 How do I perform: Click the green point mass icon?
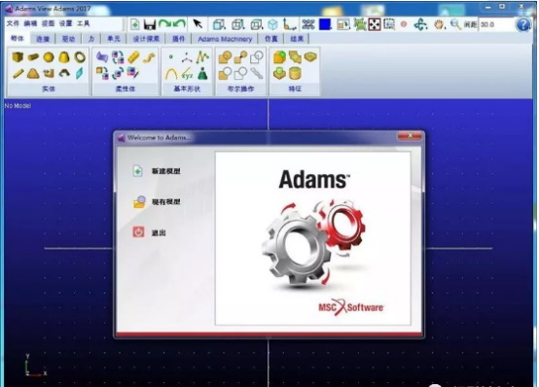pyautogui.click(x=202, y=74)
